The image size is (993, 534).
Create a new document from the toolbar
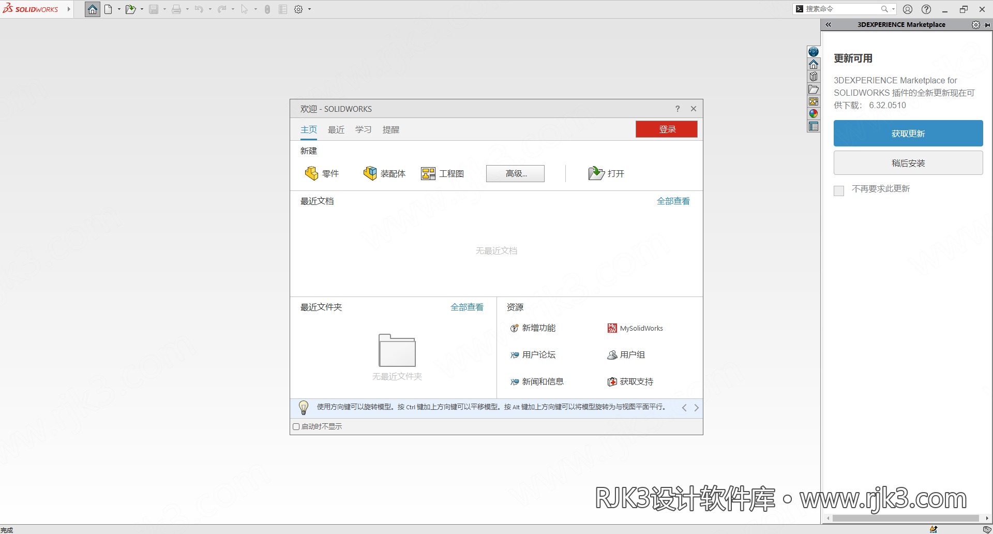pyautogui.click(x=108, y=9)
